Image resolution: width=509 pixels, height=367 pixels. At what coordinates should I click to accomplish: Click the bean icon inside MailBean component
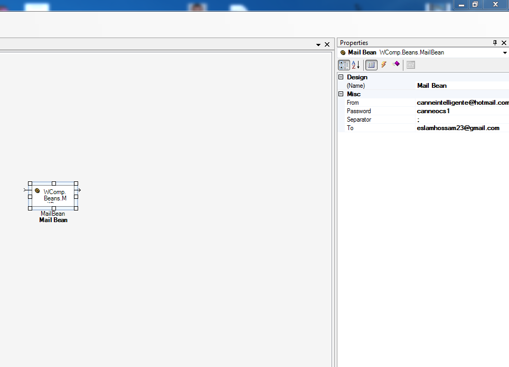(37, 190)
